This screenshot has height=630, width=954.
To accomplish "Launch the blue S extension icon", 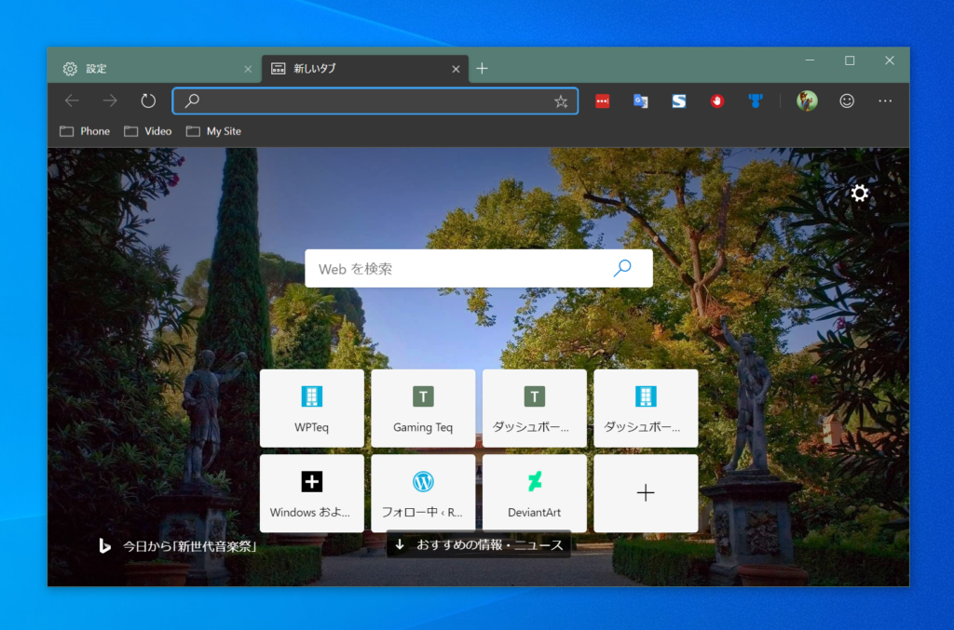I will pyautogui.click(x=678, y=101).
